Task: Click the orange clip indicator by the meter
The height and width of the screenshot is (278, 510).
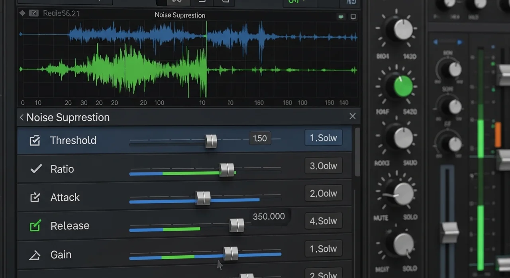Action: click(x=498, y=135)
